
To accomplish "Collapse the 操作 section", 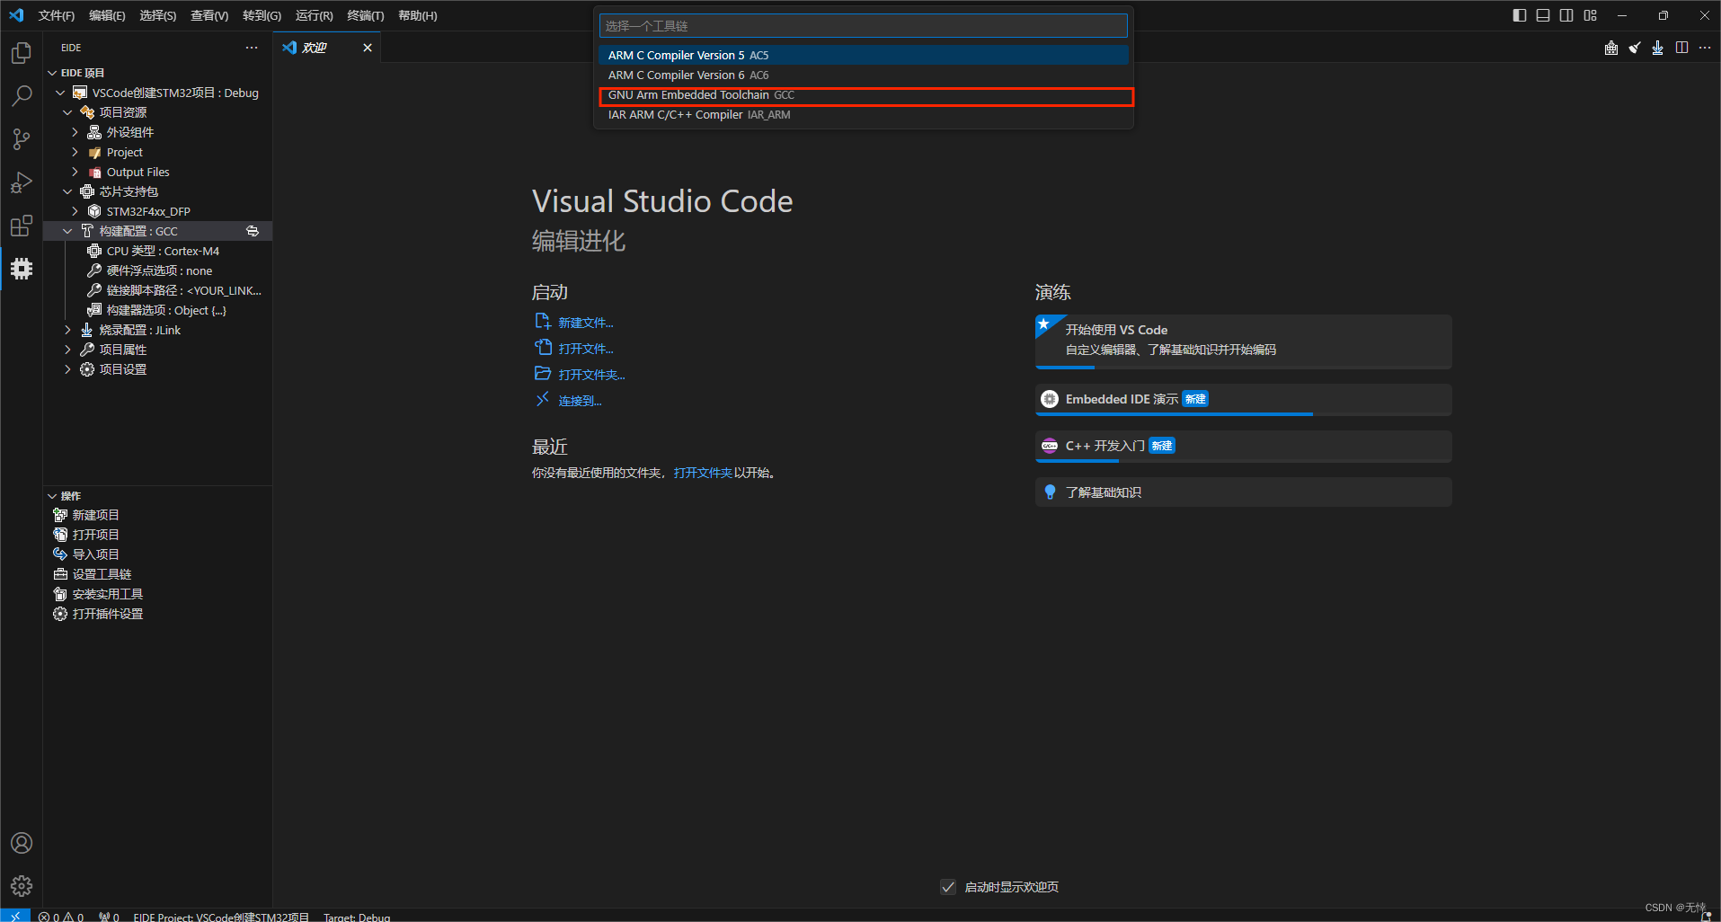I will pos(52,496).
